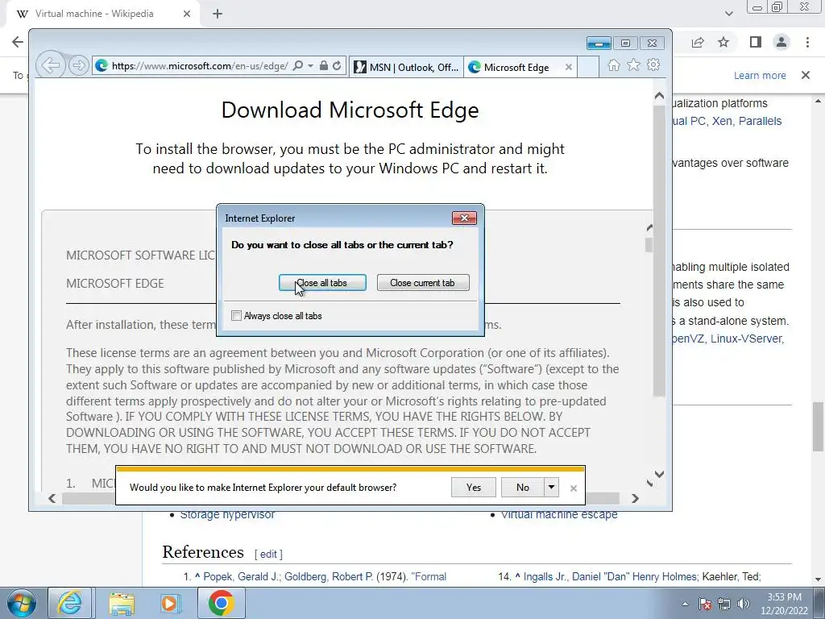Click the search magnifier in IE address bar

click(298, 66)
